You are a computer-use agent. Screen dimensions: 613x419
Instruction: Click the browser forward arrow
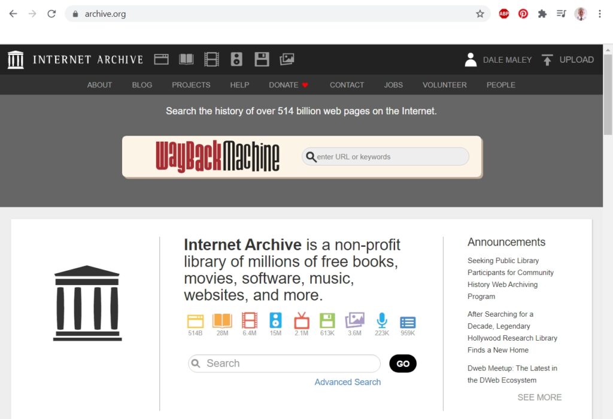pos(32,14)
